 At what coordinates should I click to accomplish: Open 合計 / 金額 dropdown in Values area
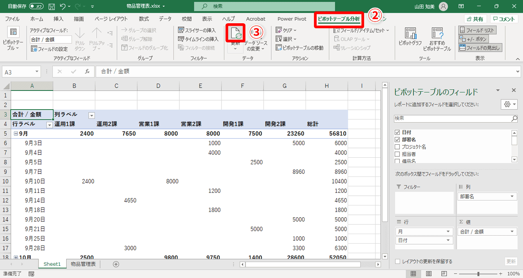[x=512, y=232]
